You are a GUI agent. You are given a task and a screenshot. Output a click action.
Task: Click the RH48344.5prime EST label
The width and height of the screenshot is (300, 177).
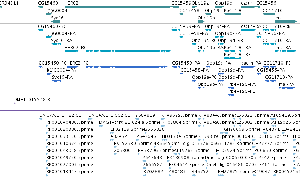(216, 115)
